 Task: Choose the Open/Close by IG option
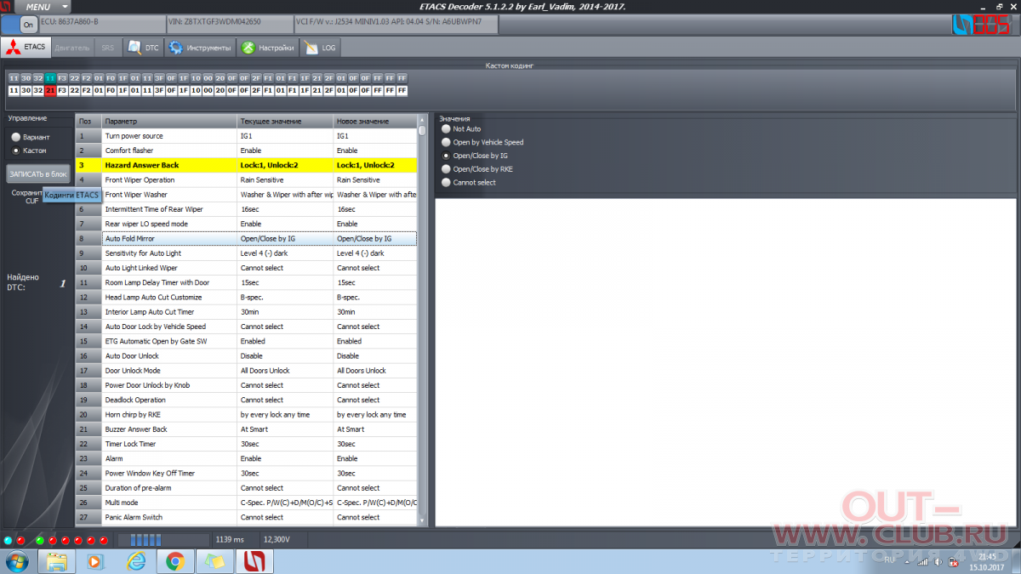pos(474,156)
